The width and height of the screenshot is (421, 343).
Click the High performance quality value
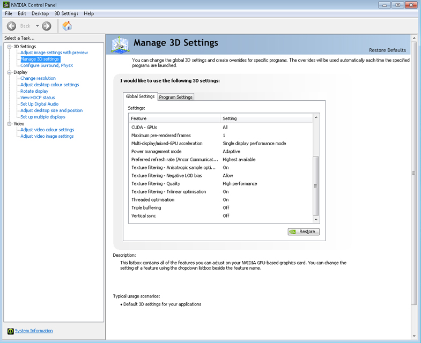click(x=240, y=184)
